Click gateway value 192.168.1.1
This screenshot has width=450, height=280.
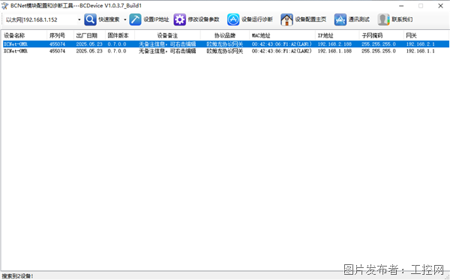click(x=421, y=51)
